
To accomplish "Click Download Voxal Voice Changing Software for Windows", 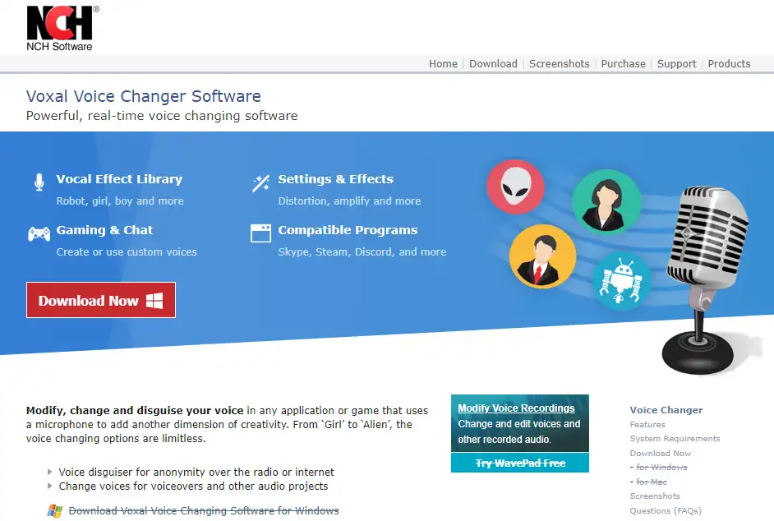I will click(204, 510).
